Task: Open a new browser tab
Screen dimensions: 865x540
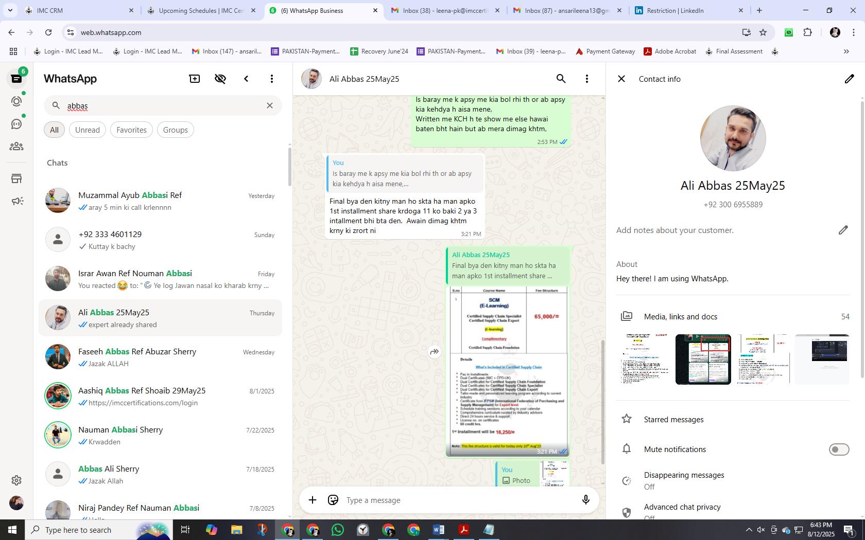Action: 759,10
